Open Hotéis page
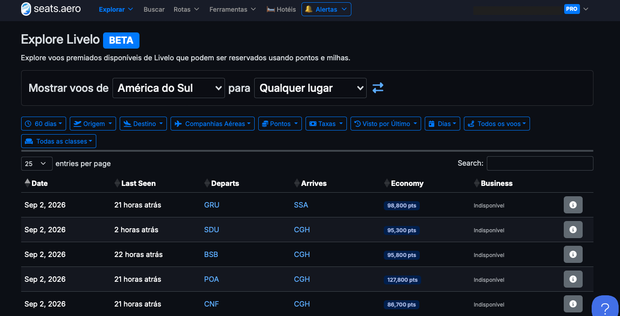The image size is (620, 316). 281,9
